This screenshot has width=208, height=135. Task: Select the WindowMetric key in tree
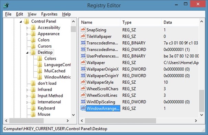(57, 77)
